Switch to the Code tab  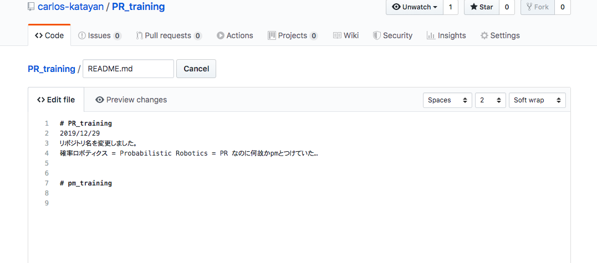click(x=49, y=35)
